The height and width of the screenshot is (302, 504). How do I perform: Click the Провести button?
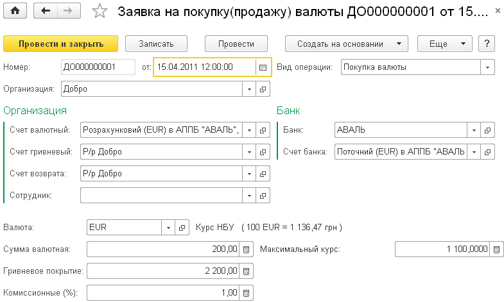(236, 44)
